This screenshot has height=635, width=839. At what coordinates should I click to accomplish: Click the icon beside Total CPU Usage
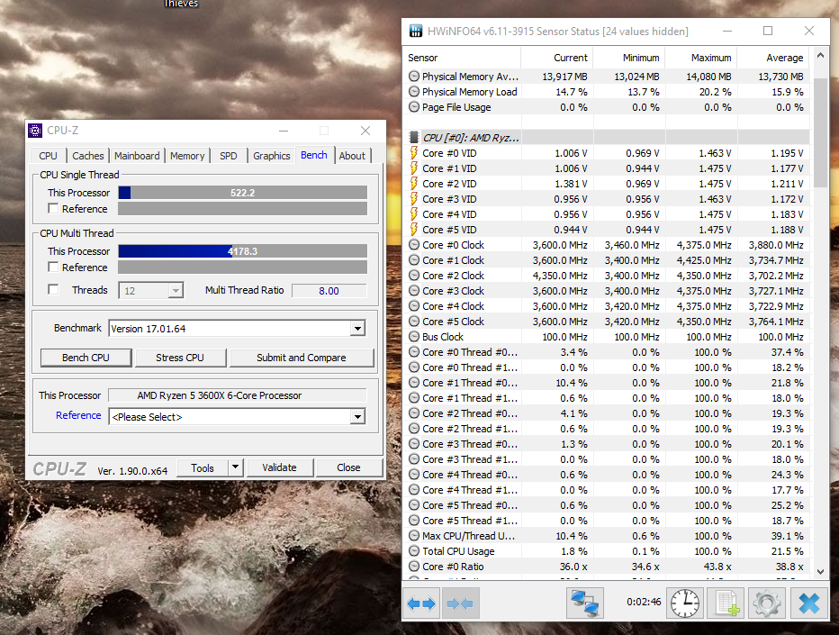(x=413, y=551)
